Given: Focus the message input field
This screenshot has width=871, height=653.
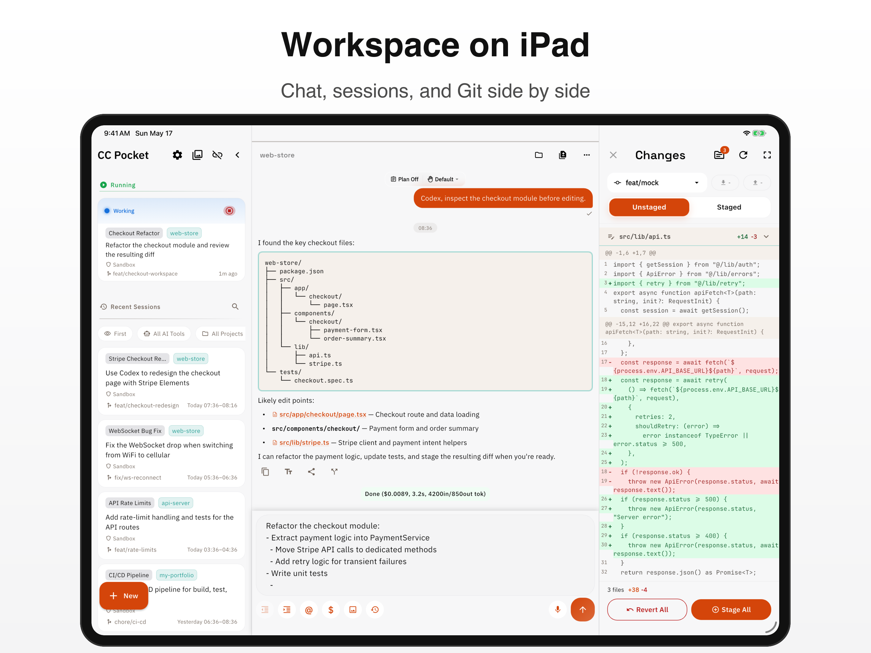Looking at the screenshot, I should [425, 555].
